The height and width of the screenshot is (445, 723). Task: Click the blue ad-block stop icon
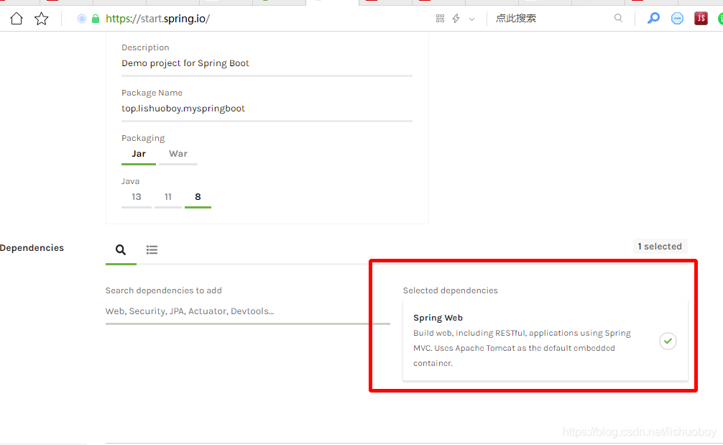point(677,18)
